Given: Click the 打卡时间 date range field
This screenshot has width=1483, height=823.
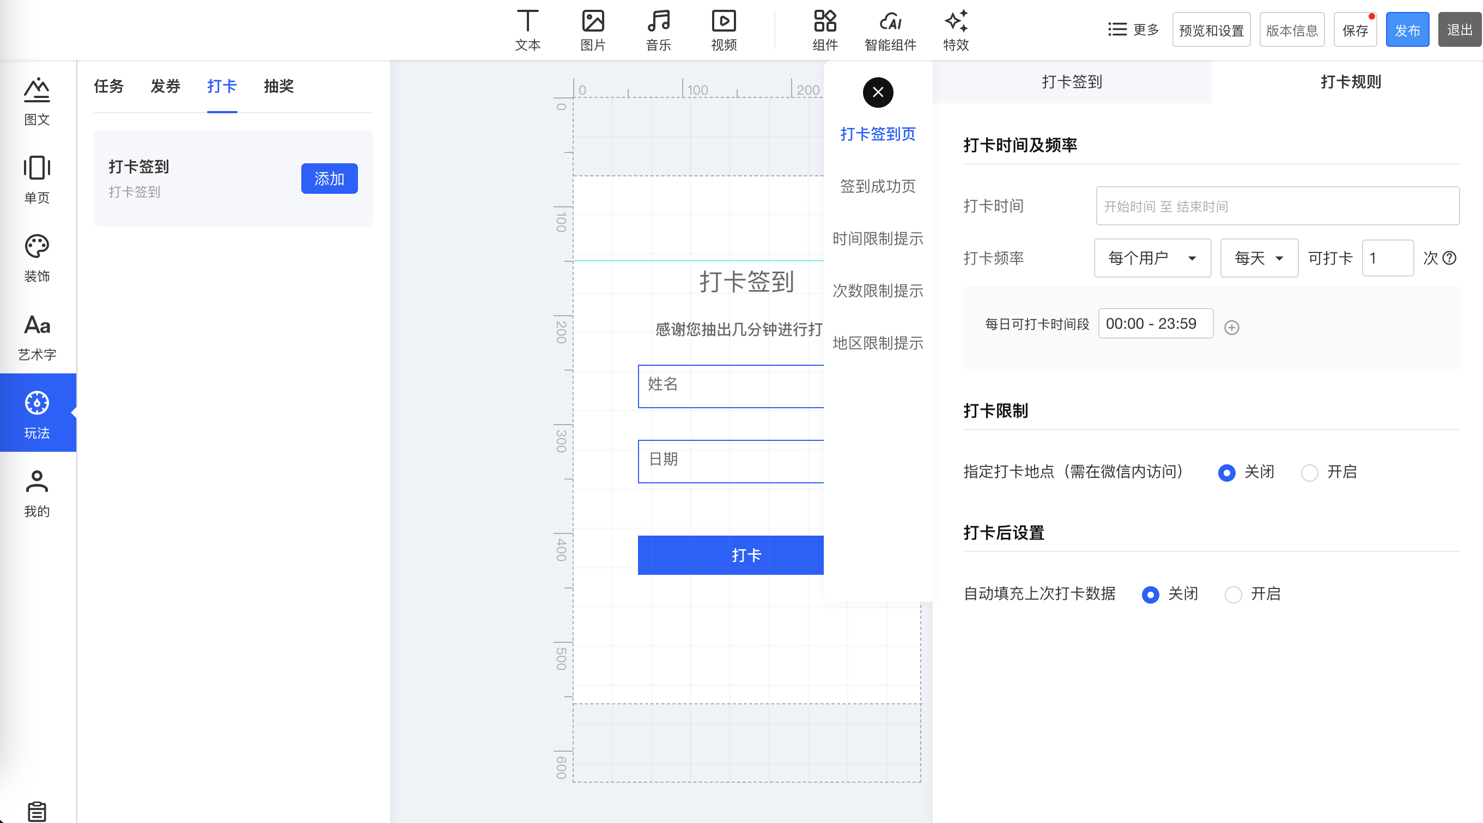Looking at the screenshot, I should pyautogui.click(x=1278, y=206).
